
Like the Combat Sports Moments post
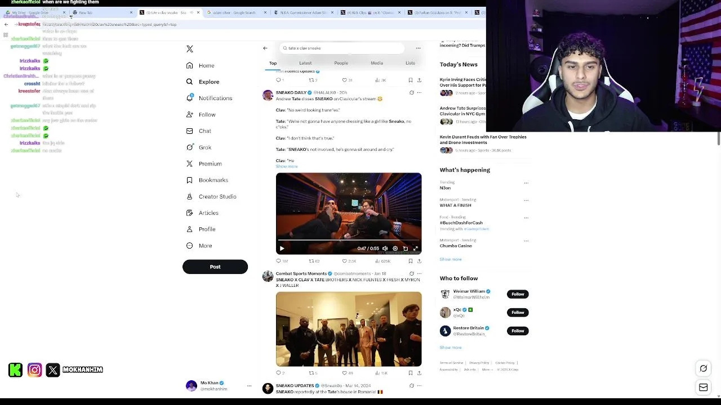(x=345, y=373)
